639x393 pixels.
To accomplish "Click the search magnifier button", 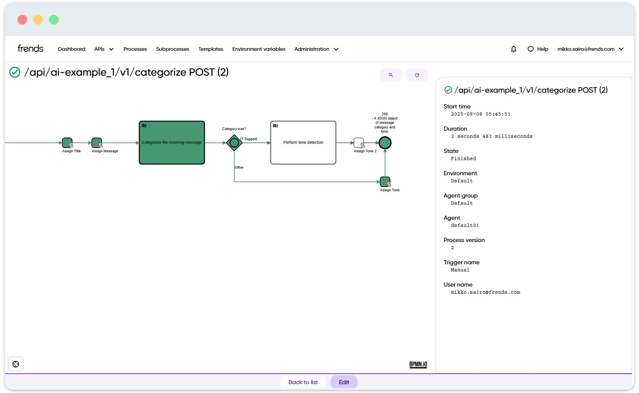I will click(x=391, y=75).
